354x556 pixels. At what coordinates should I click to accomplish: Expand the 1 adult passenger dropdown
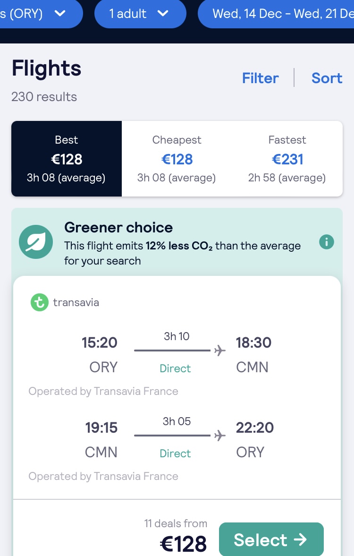pos(140,14)
